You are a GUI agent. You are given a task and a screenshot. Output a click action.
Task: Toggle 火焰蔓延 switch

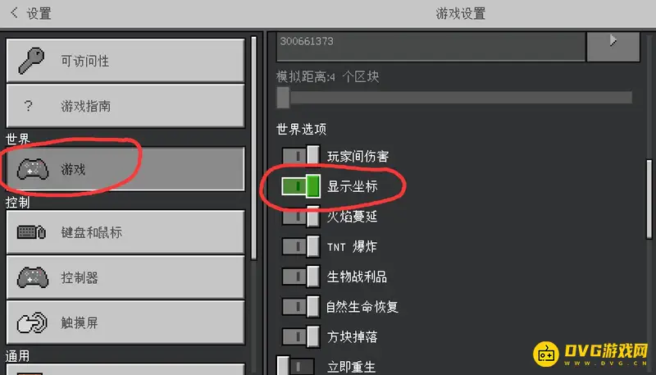pos(301,217)
